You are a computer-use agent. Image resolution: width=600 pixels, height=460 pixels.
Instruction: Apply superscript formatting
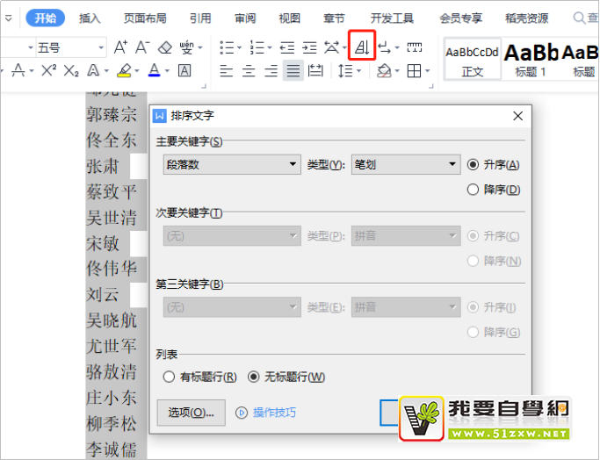pos(49,71)
